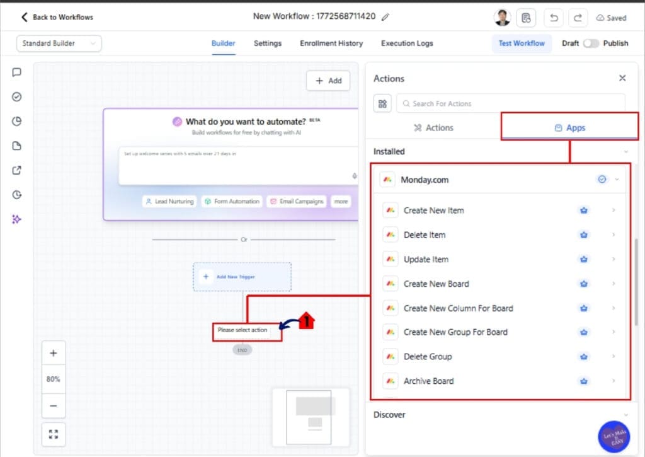Click the fullscreen expand icon at bottom left
This screenshot has height=457, width=645.
point(54,434)
